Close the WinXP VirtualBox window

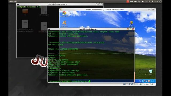click(154, 10)
